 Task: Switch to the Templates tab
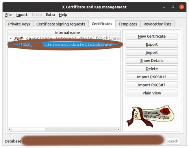point(128,24)
